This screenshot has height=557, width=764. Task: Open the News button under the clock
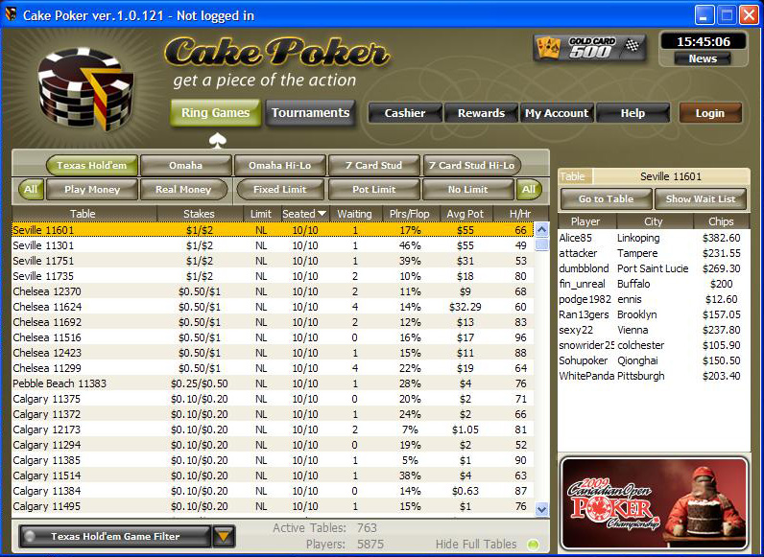(703, 58)
